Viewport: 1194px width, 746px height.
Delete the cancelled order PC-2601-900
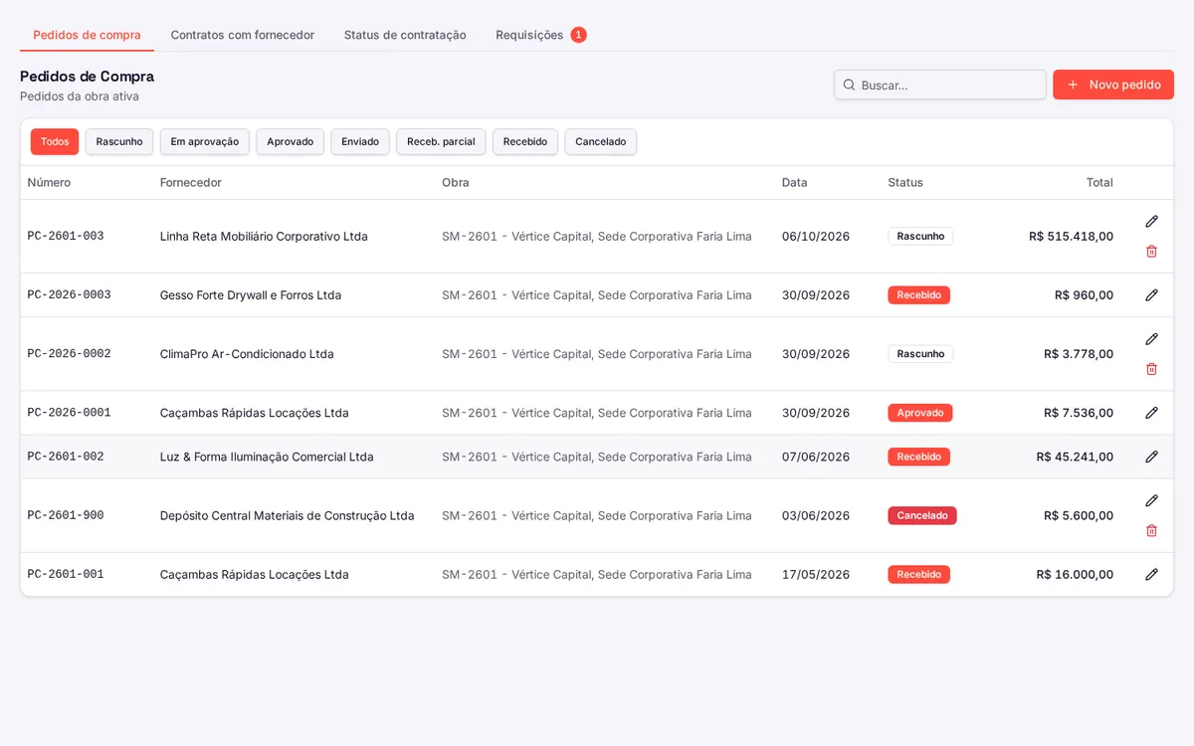[x=1151, y=530]
